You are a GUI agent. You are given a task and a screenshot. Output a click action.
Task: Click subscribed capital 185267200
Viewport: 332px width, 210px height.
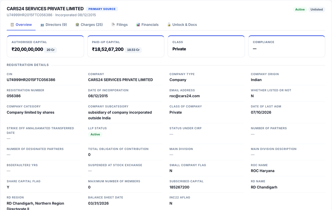179,187
